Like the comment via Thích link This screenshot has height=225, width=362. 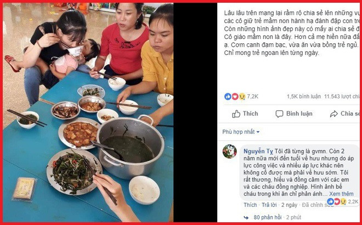click(x=250, y=205)
